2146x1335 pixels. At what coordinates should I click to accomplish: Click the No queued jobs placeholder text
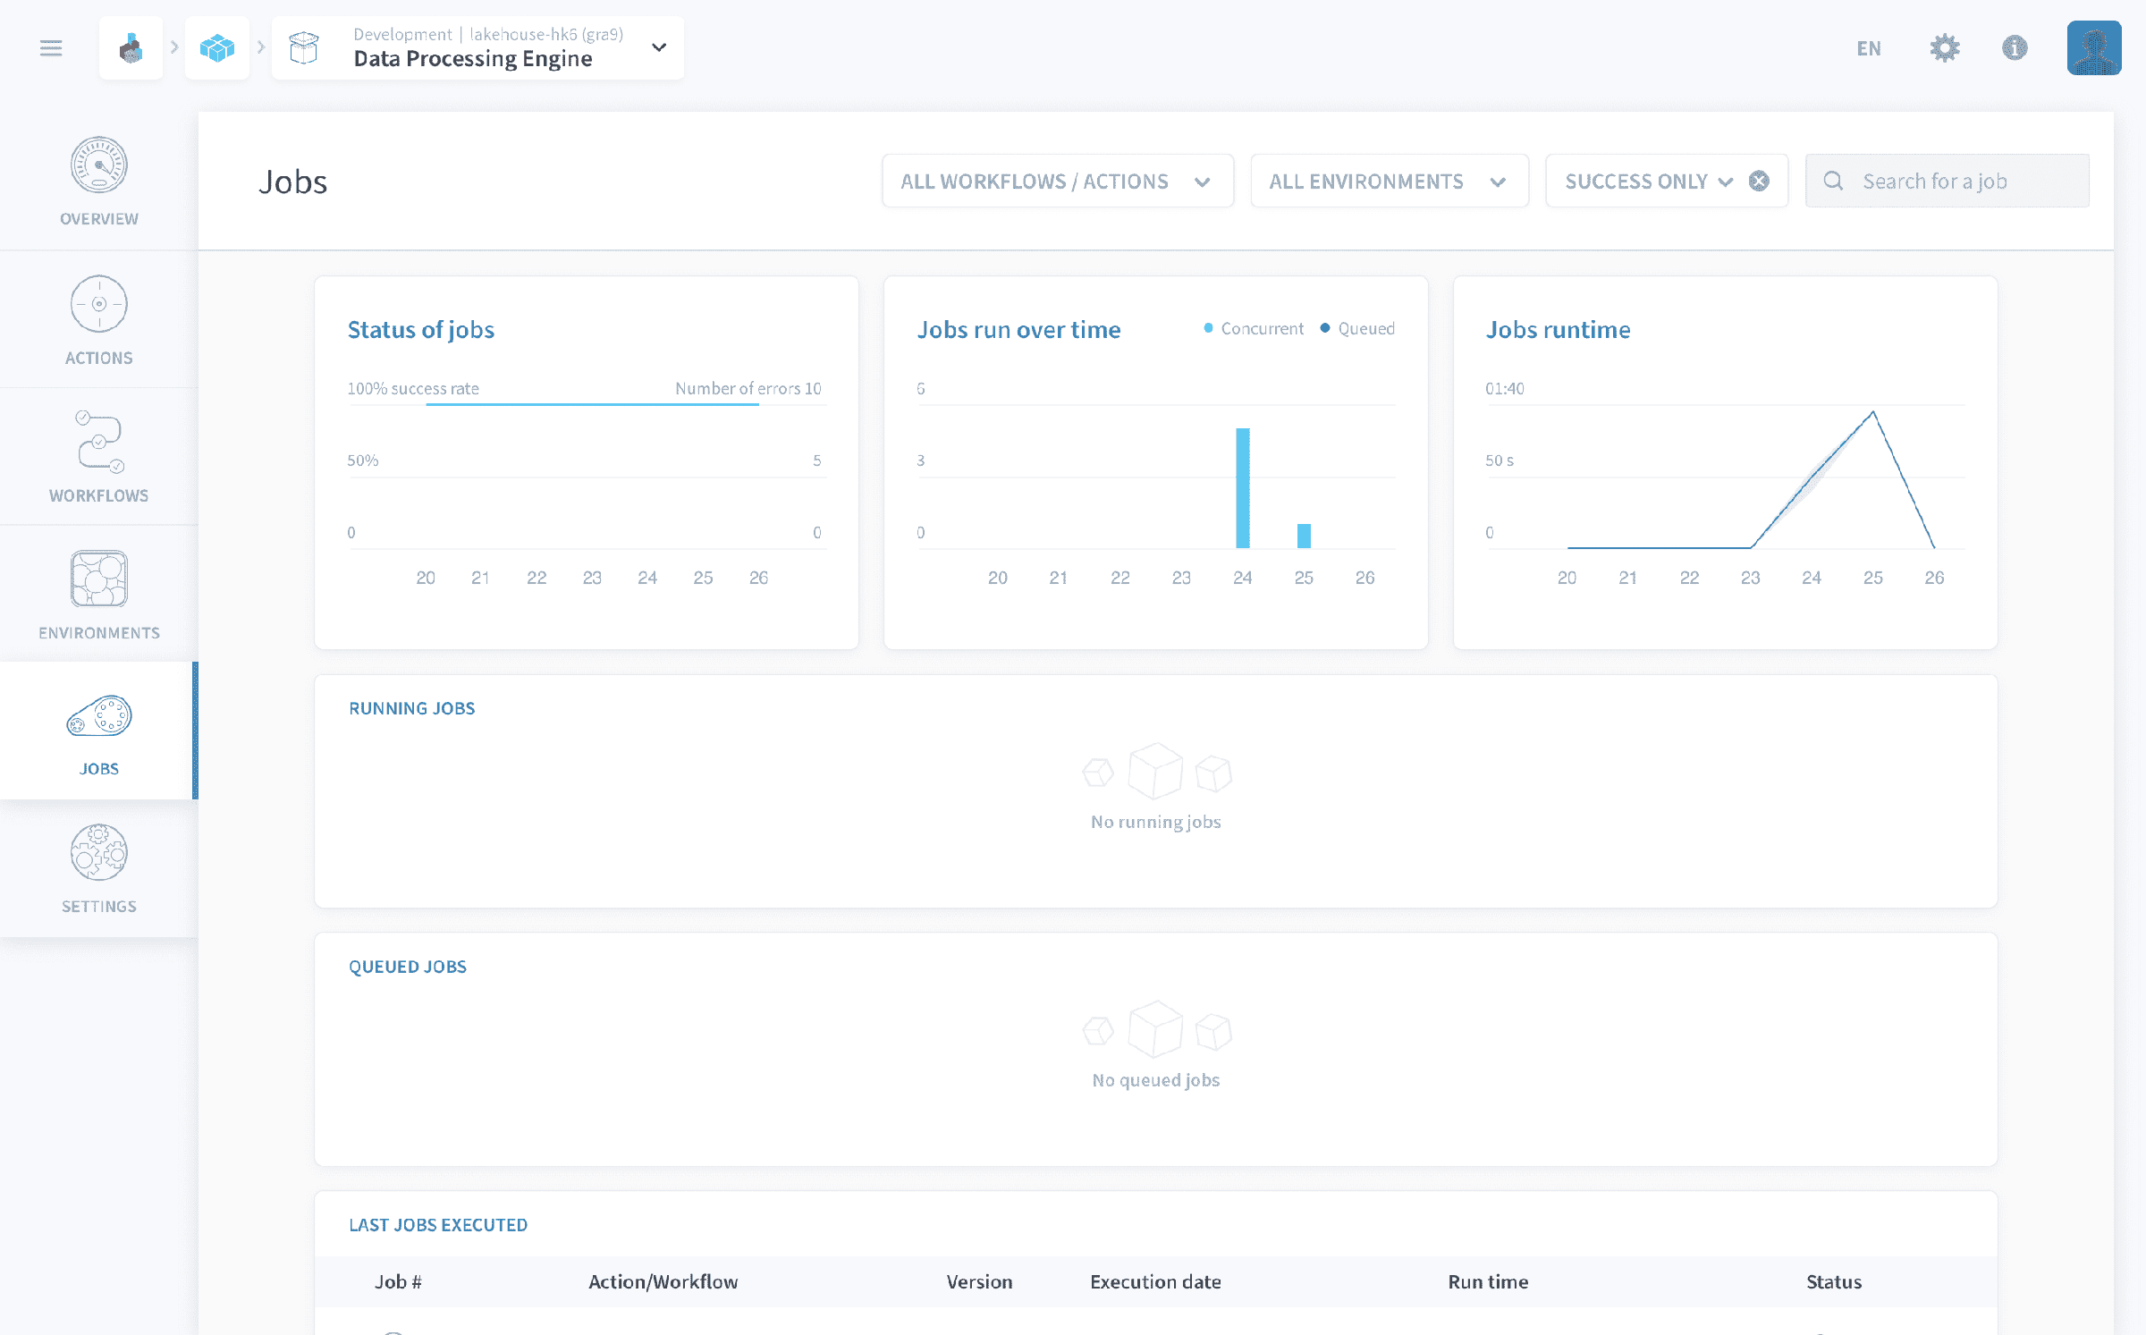coord(1156,1080)
